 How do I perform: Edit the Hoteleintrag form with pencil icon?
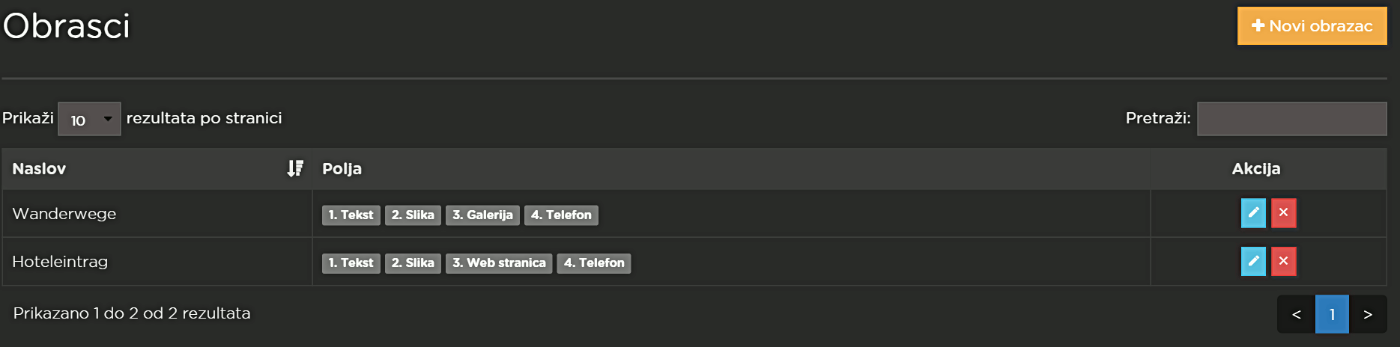click(x=1253, y=261)
